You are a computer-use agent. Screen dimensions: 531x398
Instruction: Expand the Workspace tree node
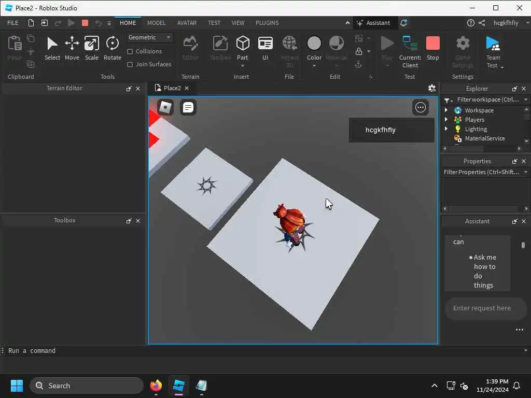pos(446,110)
